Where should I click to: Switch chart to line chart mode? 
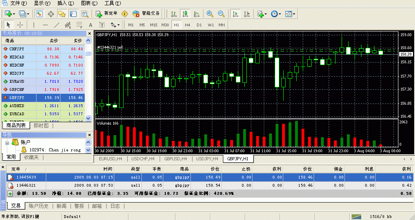pos(197,14)
